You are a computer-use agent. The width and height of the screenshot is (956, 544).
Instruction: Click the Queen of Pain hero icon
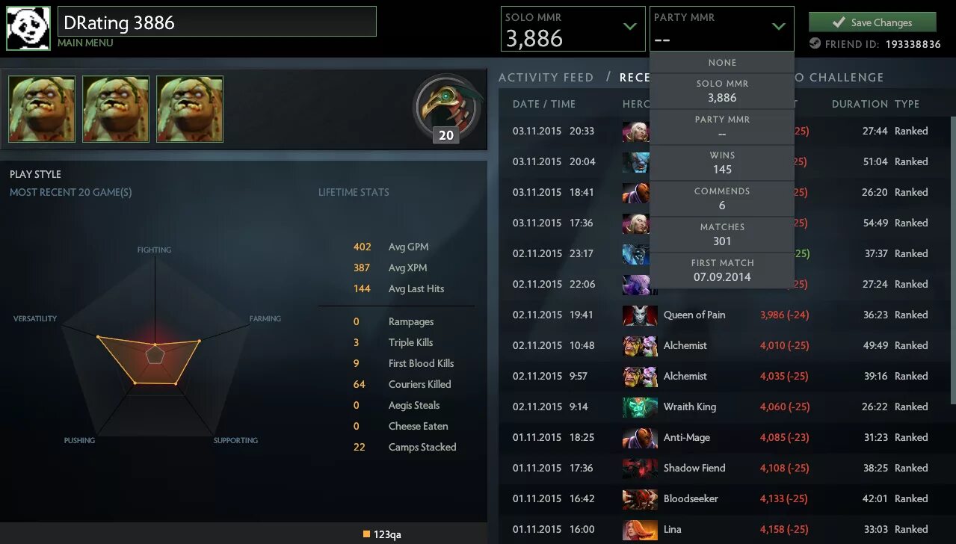click(x=640, y=315)
